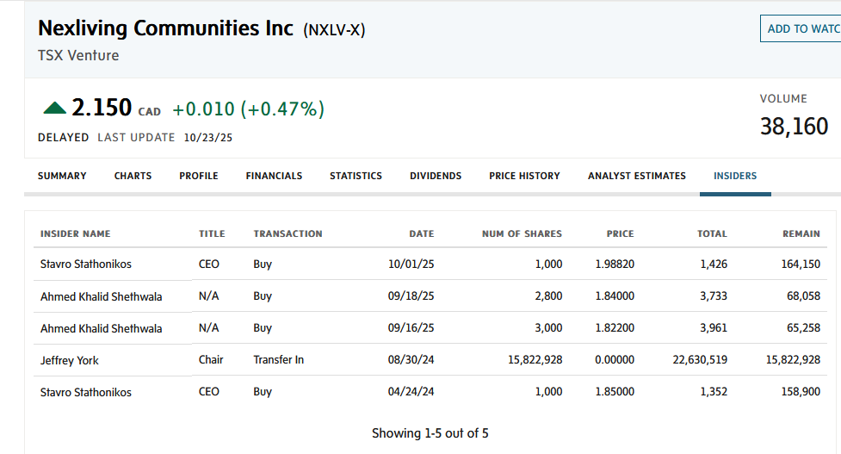Click the price 1.85000

(x=615, y=392)
